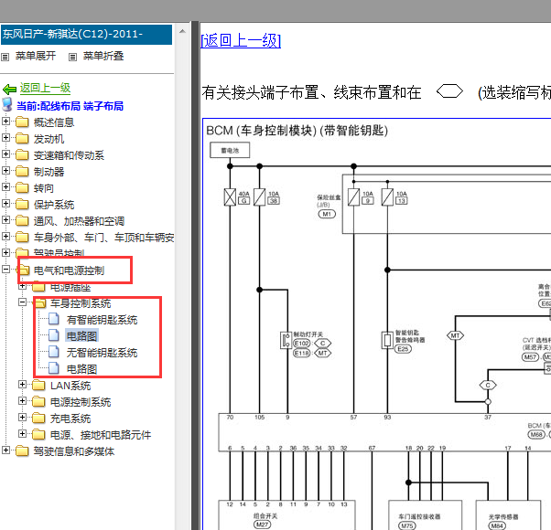Click the 充电系统 folder icon

coord(38,419)
